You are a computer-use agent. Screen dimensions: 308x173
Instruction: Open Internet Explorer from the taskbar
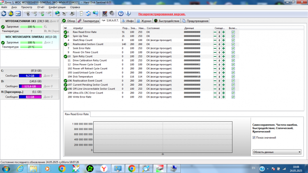coord(20,168)
